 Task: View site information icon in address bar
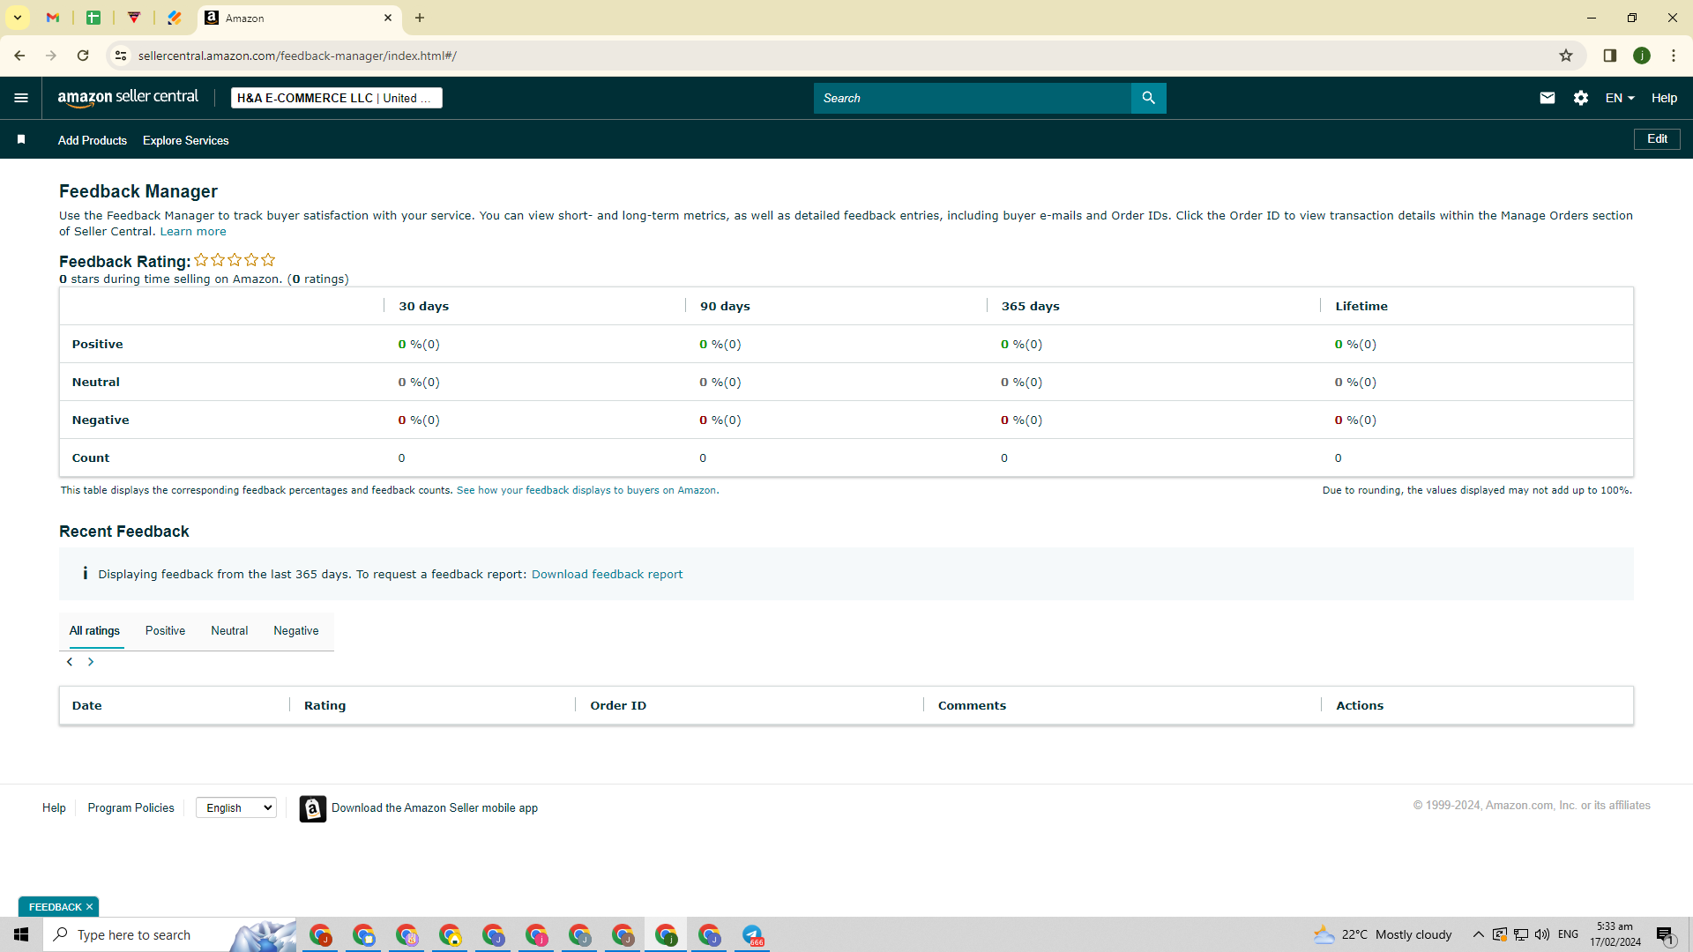(121, 56)
